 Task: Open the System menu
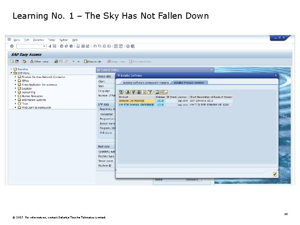pyautogui.click(x=63, y=40)
